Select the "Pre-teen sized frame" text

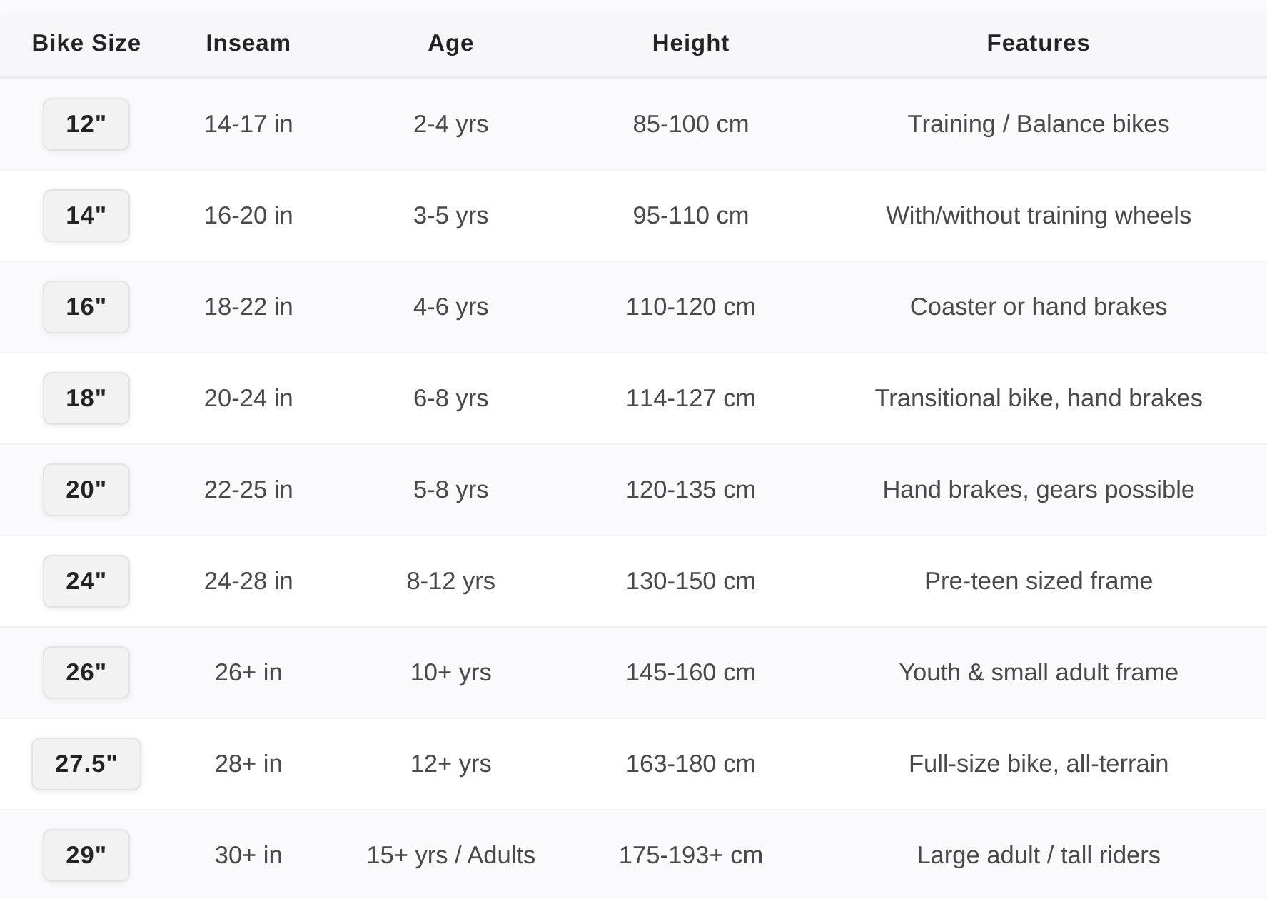tap(1038, 581)
